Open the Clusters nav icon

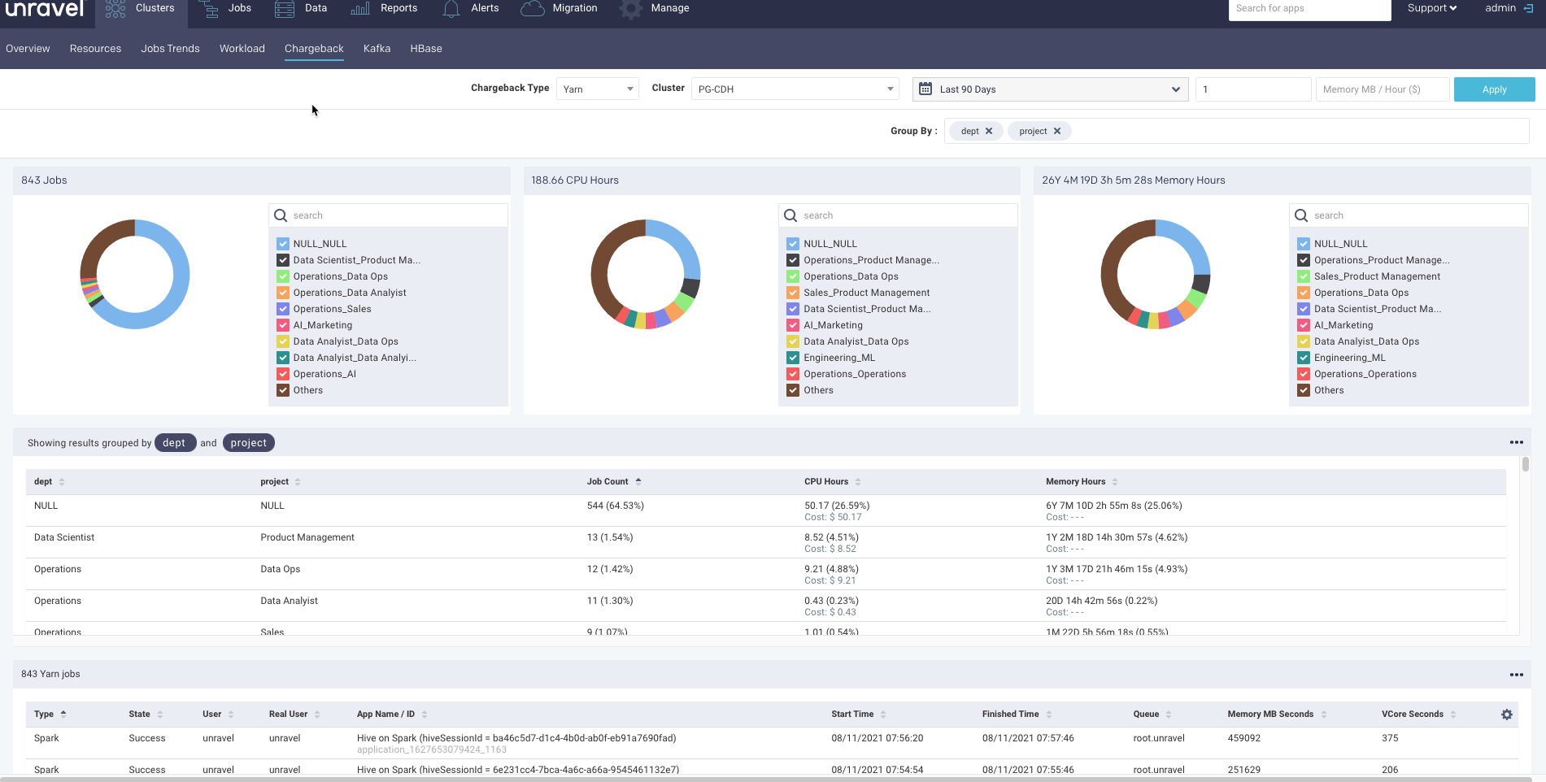pyautogui.click(x=115, y=9)
